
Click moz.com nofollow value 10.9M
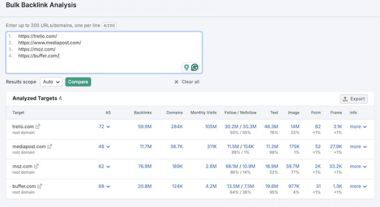[249, 166]
